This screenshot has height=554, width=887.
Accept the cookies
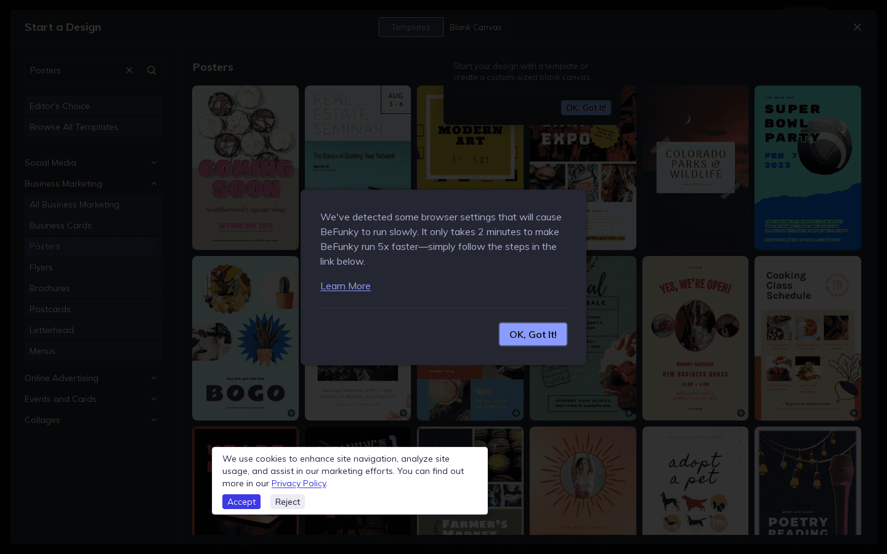coord(241,502)
